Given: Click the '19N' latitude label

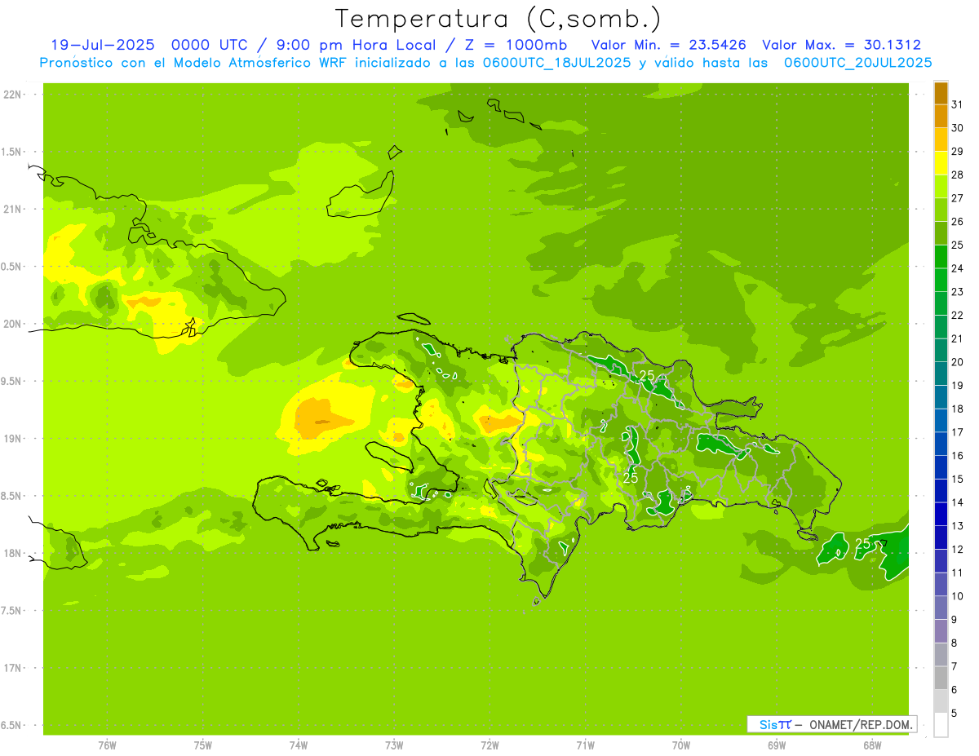Looking at the screenshot, I should tap(11, 439).
